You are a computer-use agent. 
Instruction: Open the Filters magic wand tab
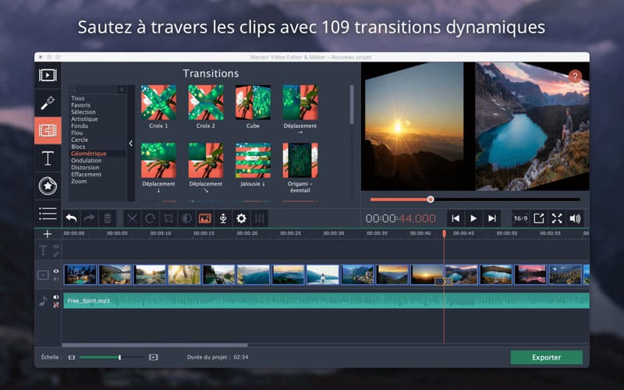[x=48, y=103]
